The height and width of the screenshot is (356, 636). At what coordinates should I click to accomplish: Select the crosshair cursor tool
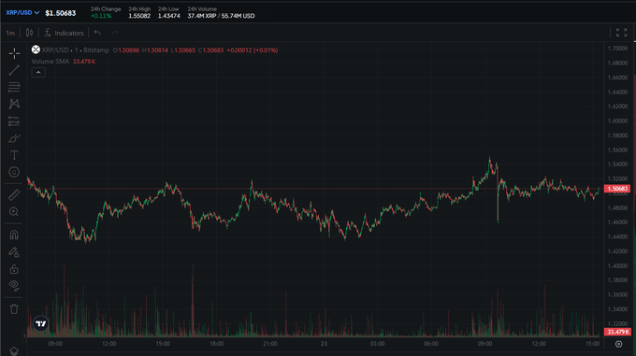(14, 53)
